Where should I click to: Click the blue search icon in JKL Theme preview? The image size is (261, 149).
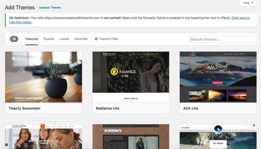pos(254,125)
